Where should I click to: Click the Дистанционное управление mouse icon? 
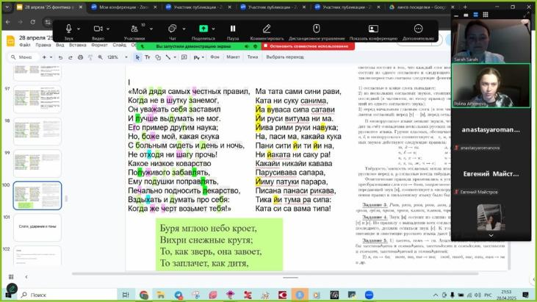[317, 29]
